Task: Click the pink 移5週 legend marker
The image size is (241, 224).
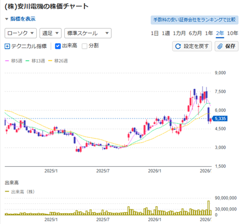Action: coord(7,61)
